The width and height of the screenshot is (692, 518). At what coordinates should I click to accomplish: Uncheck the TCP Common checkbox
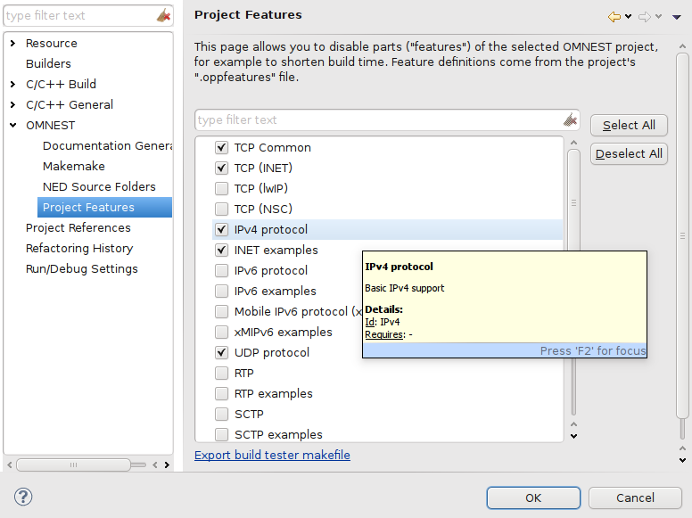[221, 147]
